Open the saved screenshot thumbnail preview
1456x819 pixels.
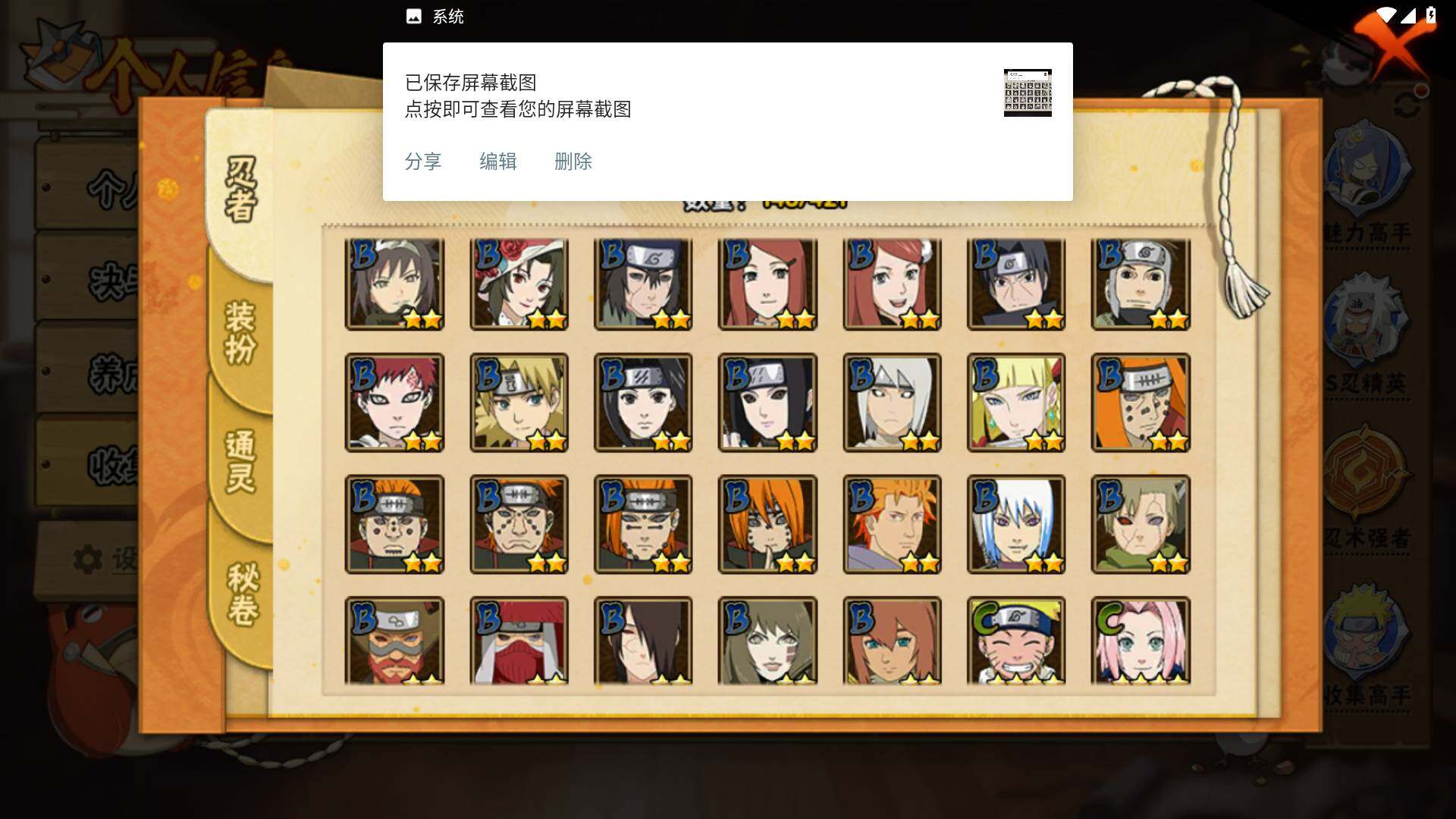click(1028, 93)
